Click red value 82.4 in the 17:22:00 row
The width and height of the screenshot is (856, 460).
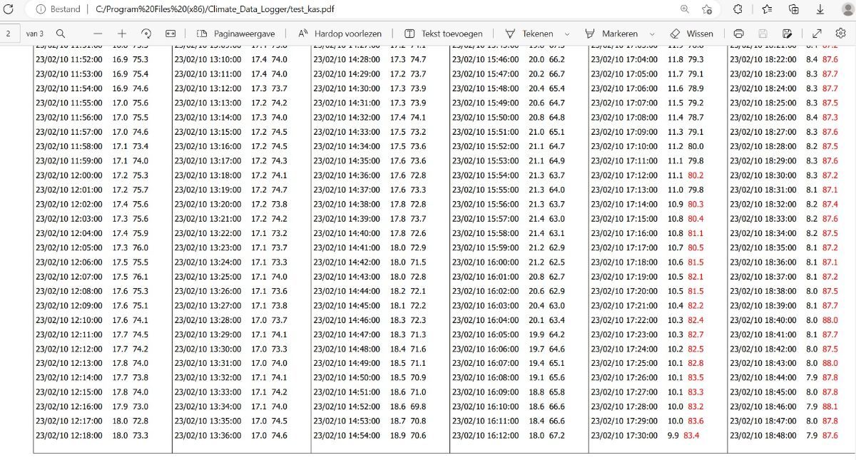tap(695, 320)
